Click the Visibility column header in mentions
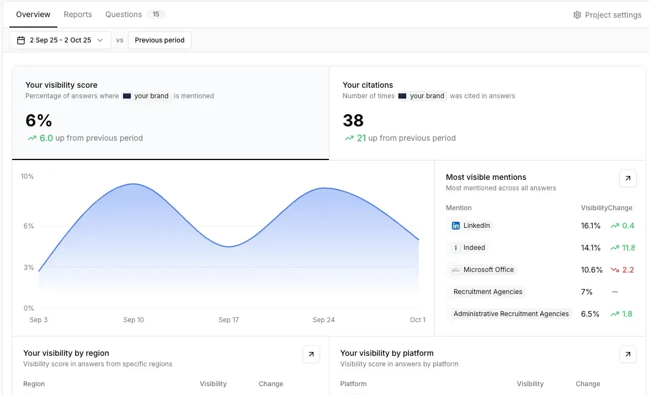 [594, 207]
